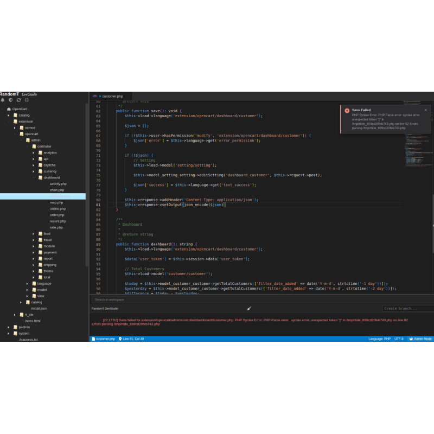Click the OpenCart home icon
Viewport: 434px width, 434px height.
(x=9, y=109)
